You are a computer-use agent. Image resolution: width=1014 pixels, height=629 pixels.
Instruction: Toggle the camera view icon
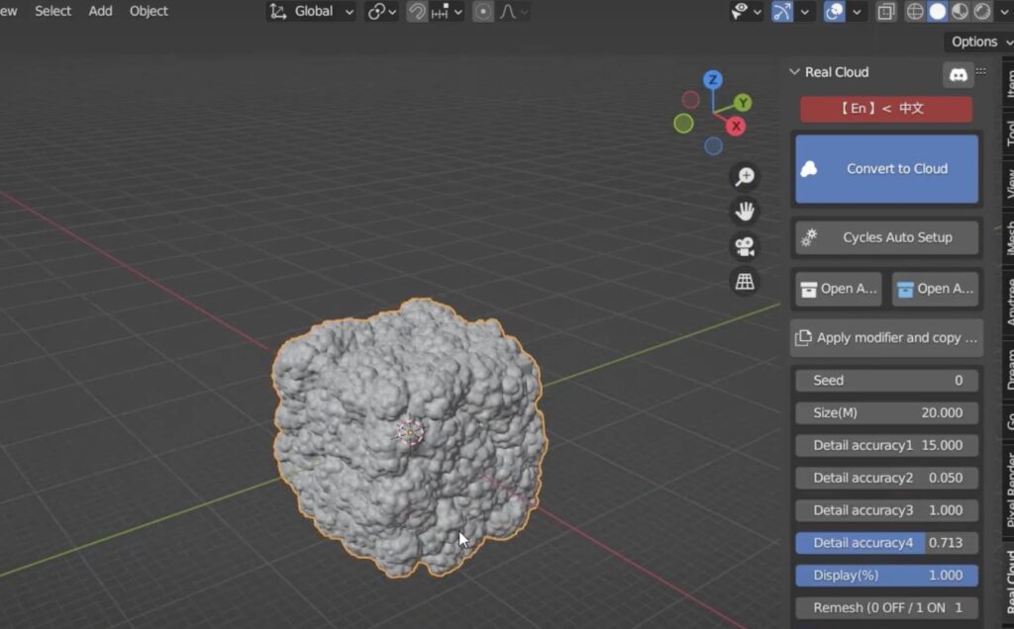coord(745,246)
